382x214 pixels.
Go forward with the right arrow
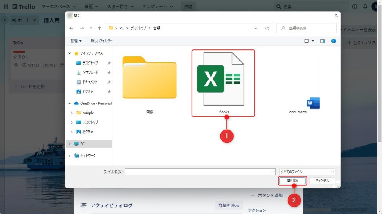point(82,28)
